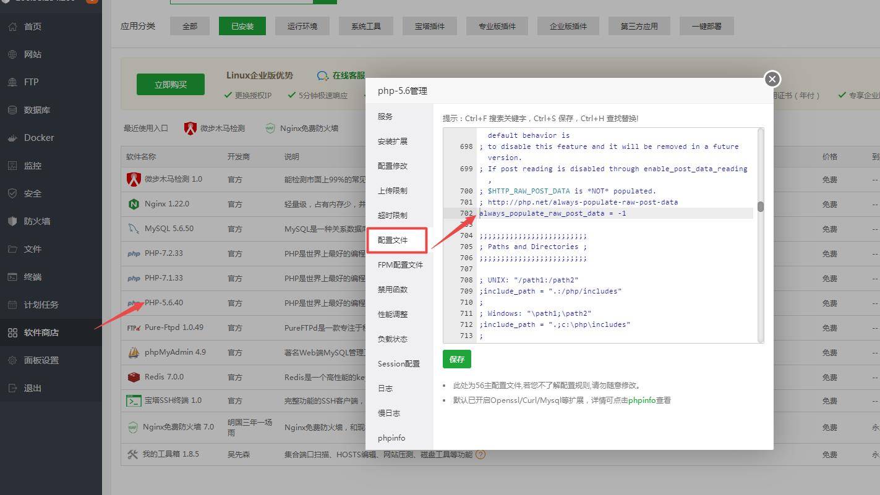This screenshot has height=495, width=880.
Task: Click the MySQL 5.6.50 row icon
Action: pyautogui.click(x=134, y=229)
